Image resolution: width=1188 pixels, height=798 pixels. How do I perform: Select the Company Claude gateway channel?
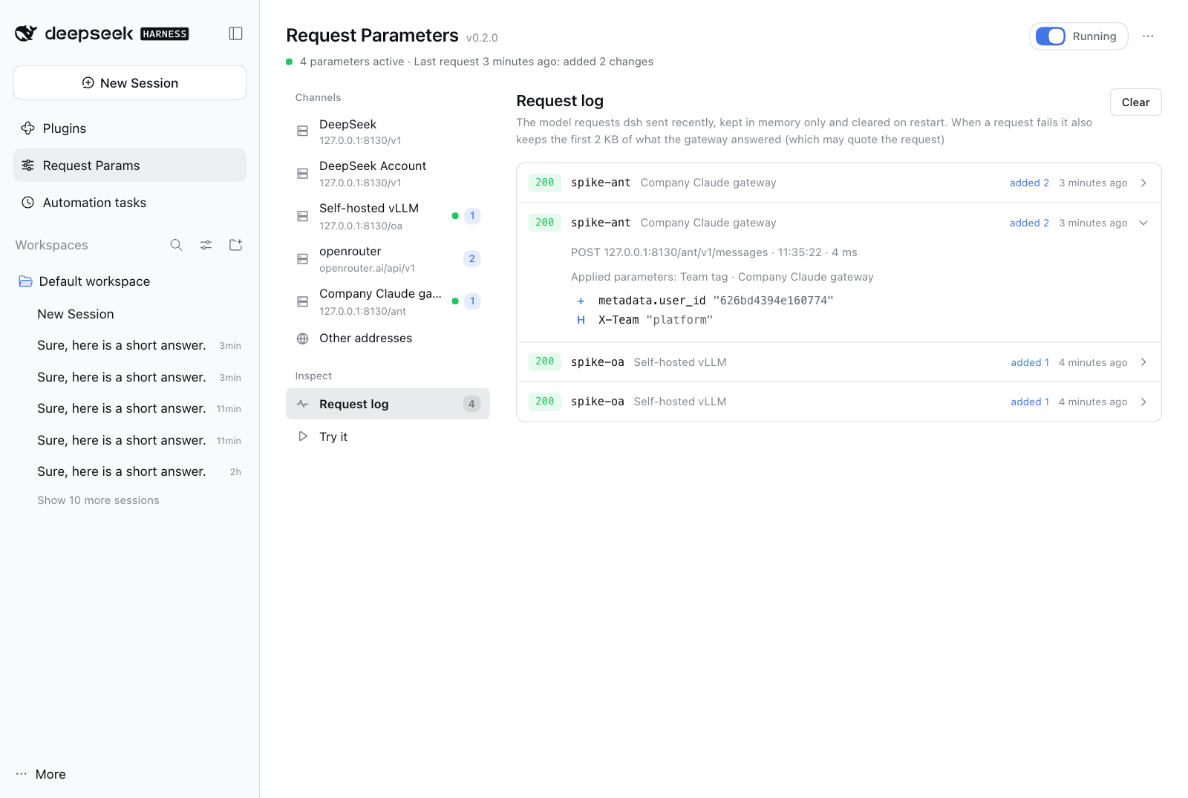tap(388, 301)
